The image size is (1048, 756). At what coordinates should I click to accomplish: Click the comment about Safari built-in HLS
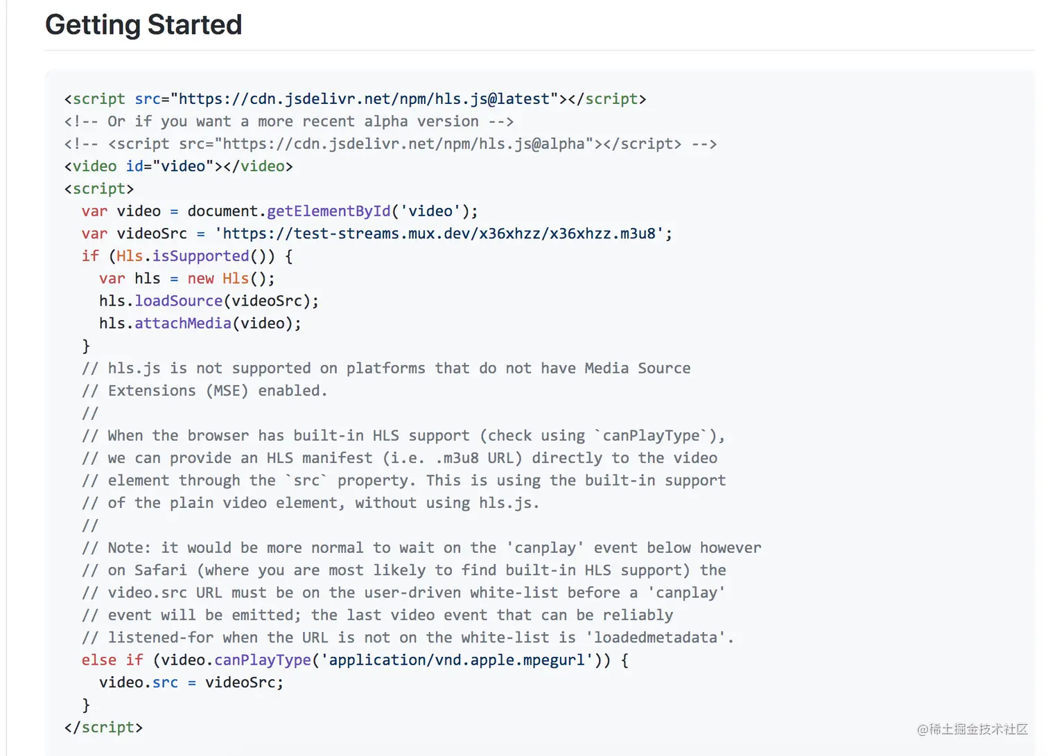coord(404,570)
